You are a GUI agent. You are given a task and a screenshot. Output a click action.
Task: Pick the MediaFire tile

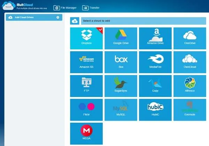[155, 62]
